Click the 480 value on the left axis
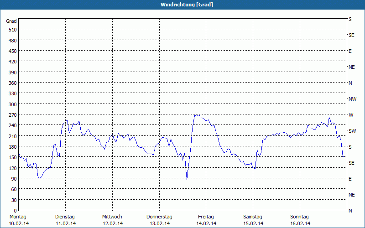The width and height of the screenshot is (365, 228). (x=13, y=41)
